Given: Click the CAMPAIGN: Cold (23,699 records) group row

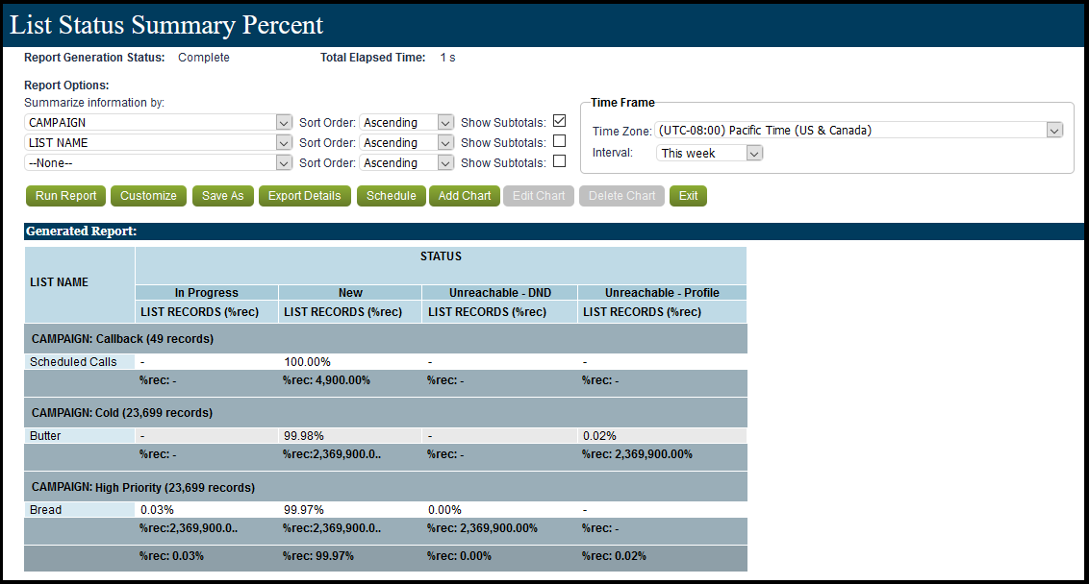Looking at the screenshot, I should click(386, 413).
